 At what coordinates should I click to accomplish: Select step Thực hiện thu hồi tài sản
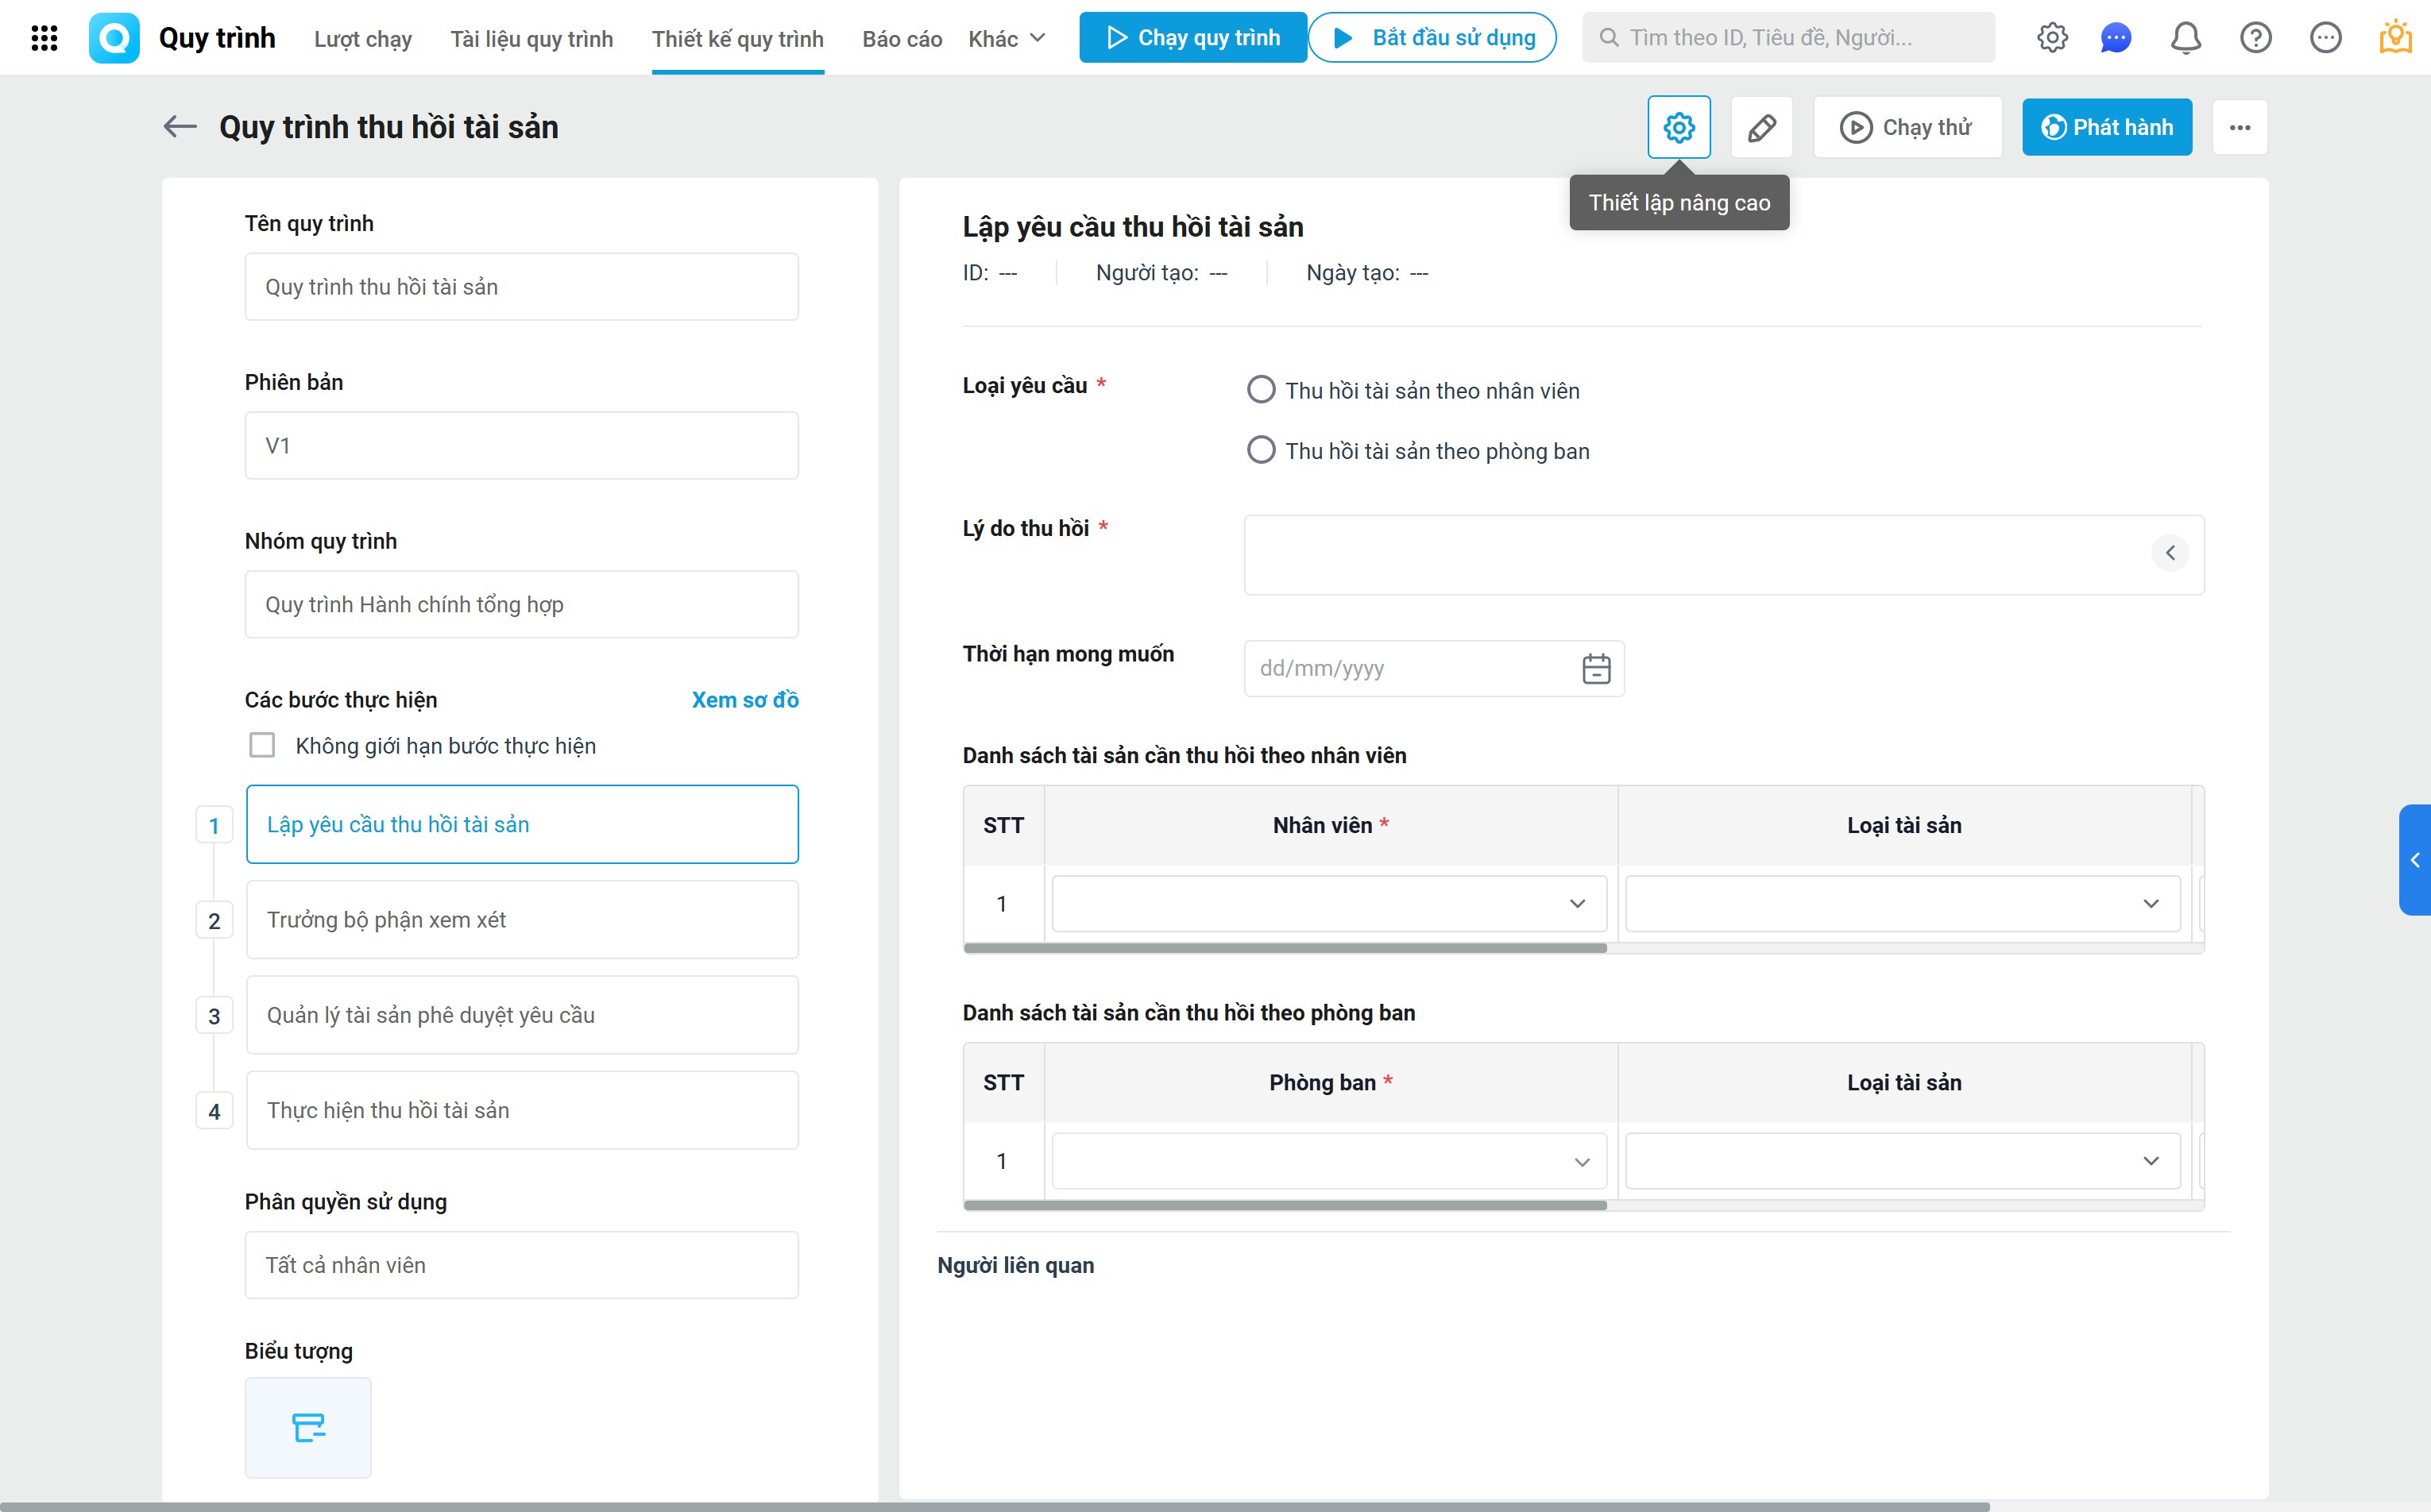[x=522, y=1110]
